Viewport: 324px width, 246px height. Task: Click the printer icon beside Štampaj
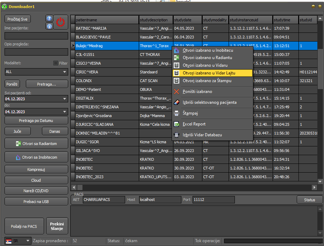pyautogui.click(x=177, y=113)
